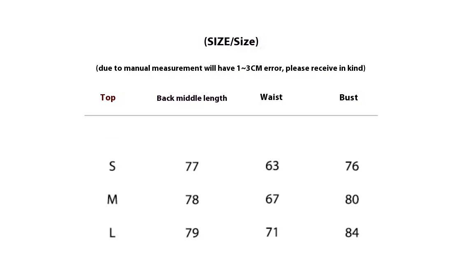This screenshot has width=463, height=258.
Task: Click the horizontal divider line under headers
Action: click(x=231, y=115)
